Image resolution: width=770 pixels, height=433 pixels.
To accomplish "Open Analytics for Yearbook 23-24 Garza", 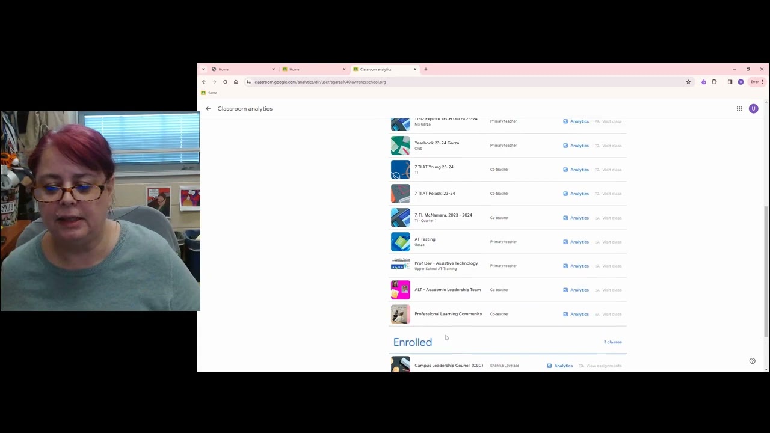I will [576, 146].
